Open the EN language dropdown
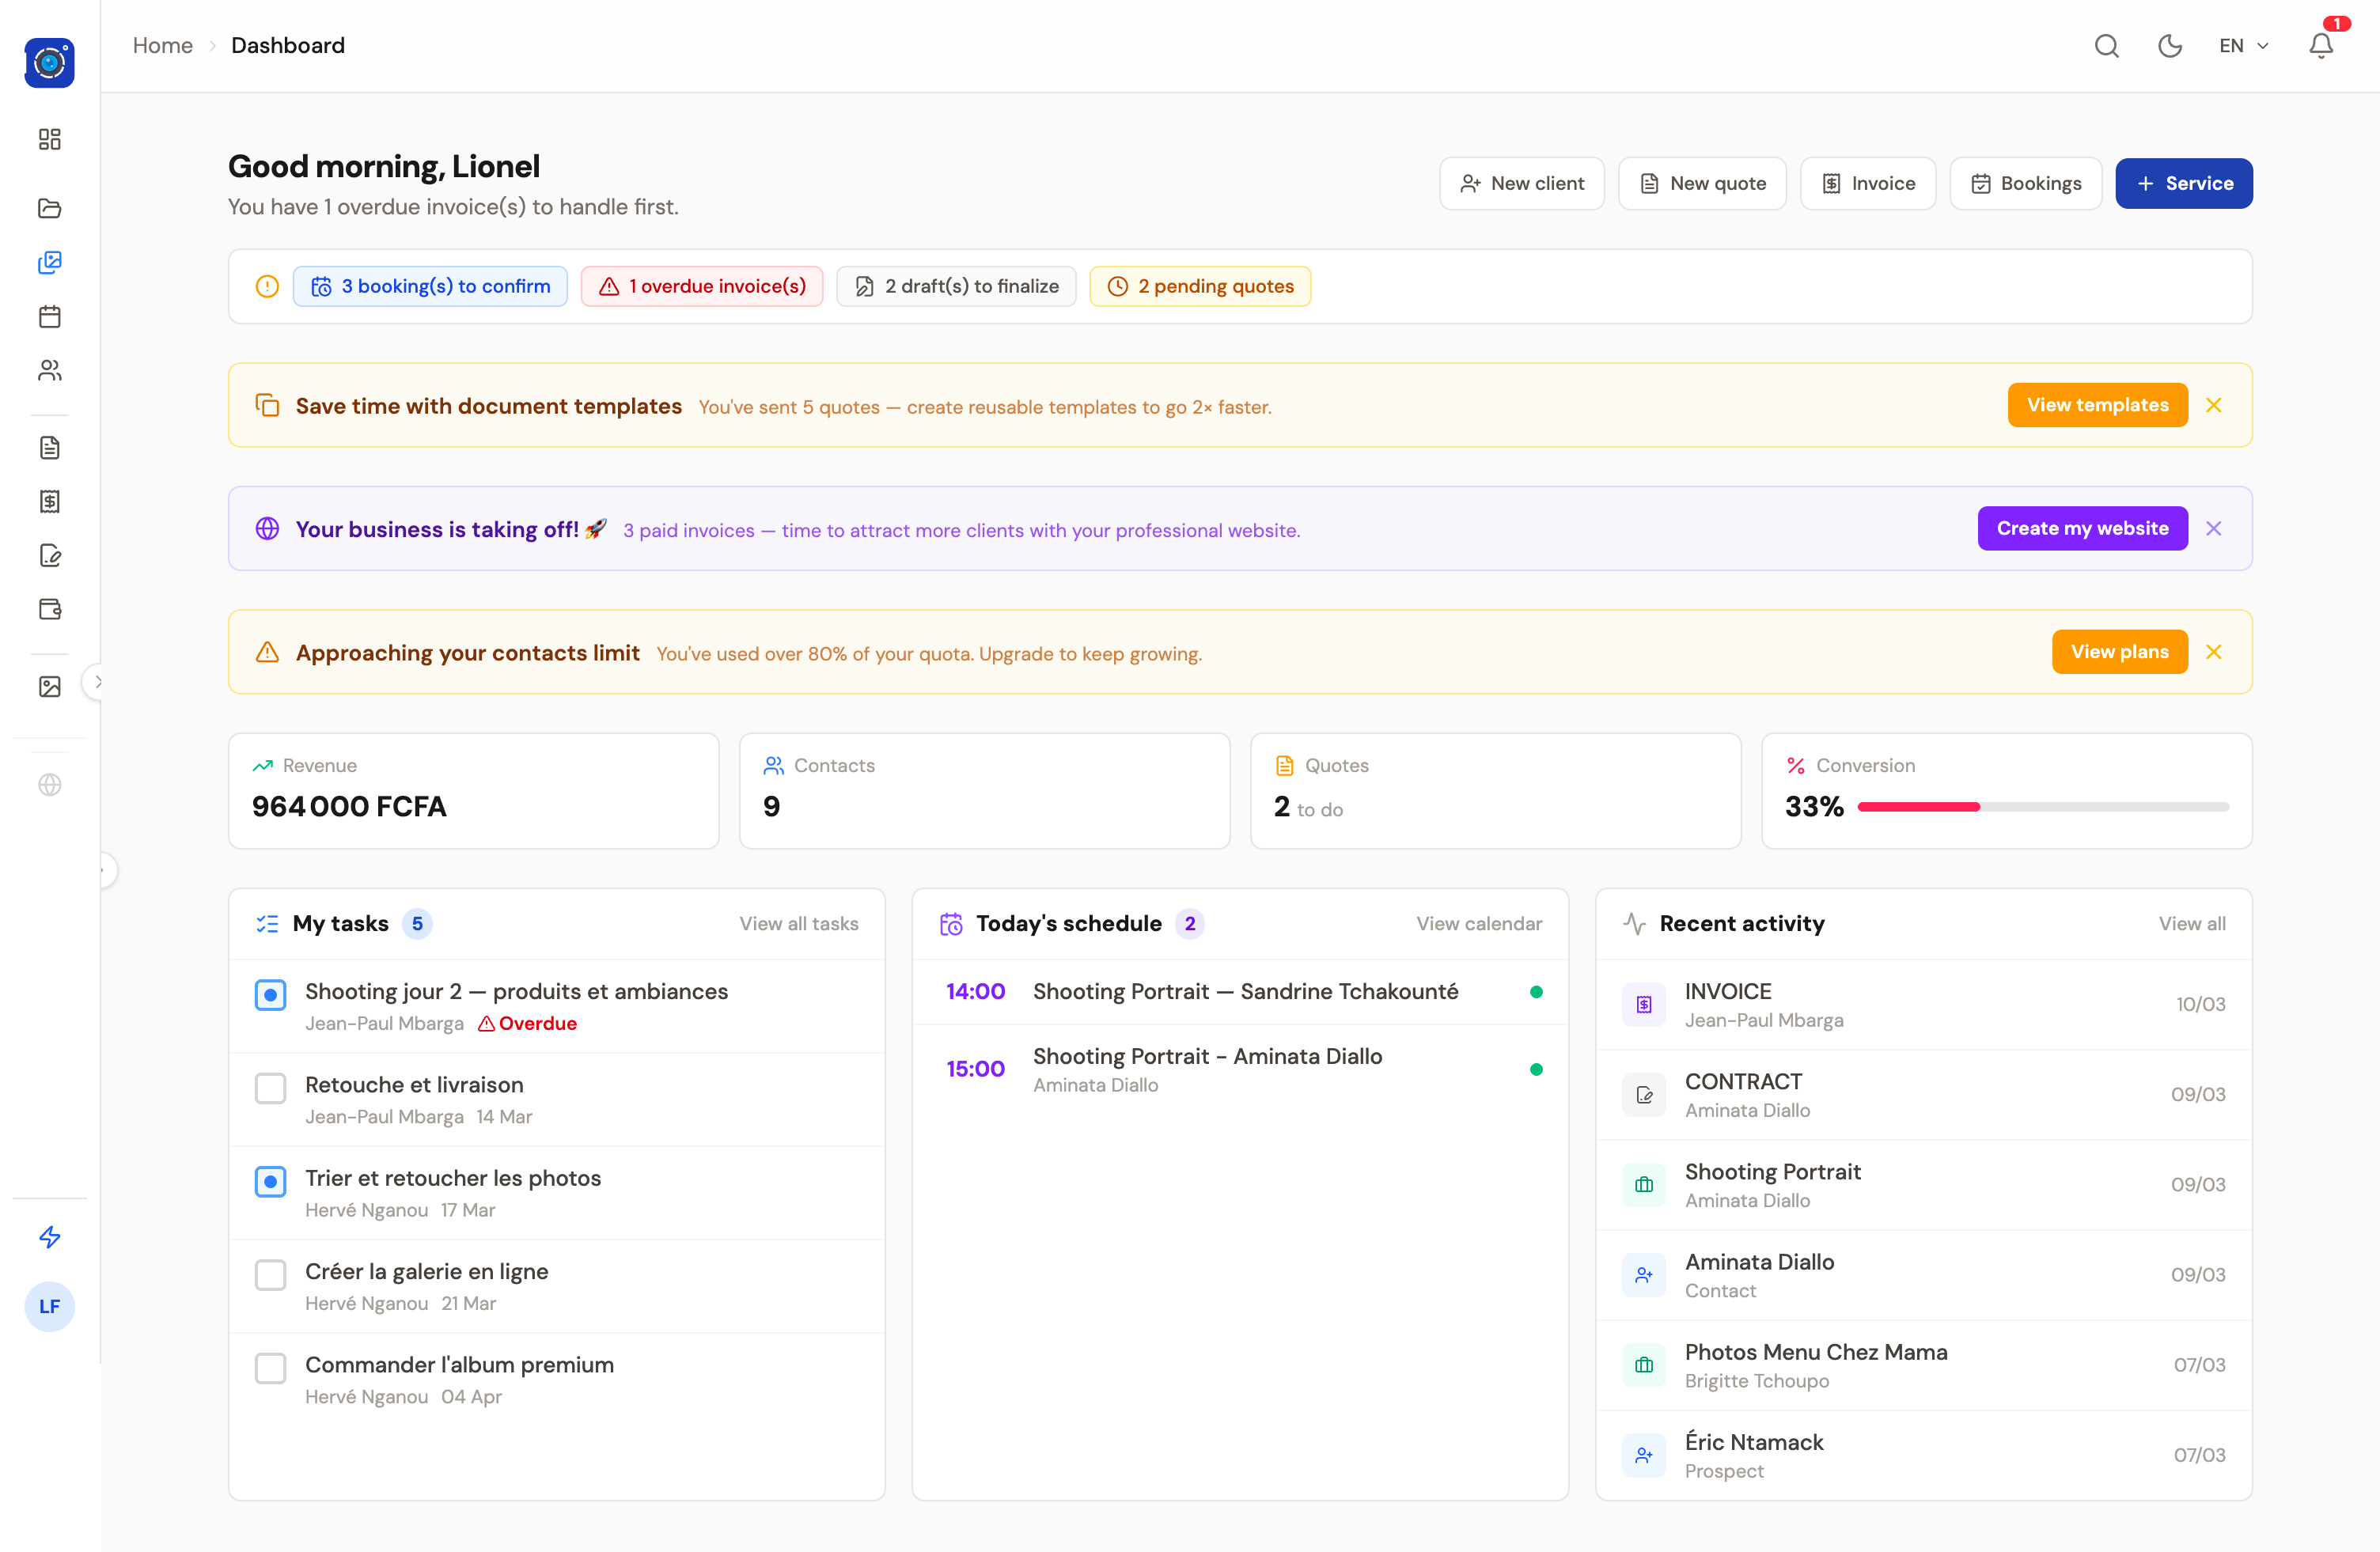The image size is (2380, 1552). coord(2243,46)
